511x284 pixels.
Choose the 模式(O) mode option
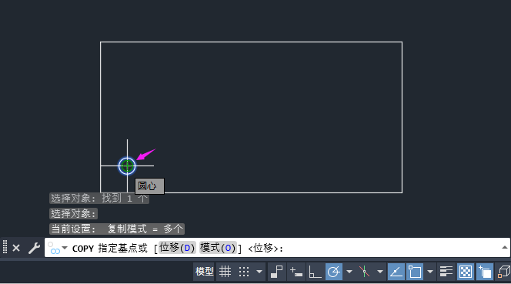(x=218, y=248)
